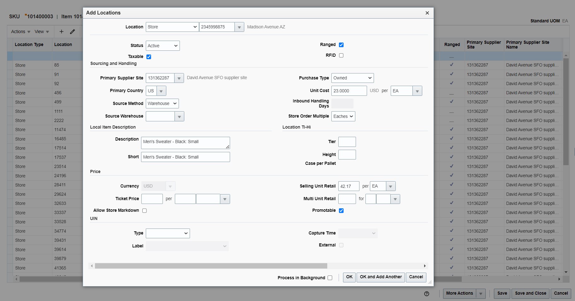Click the Short description field
This screenshot has height=301, width=575.
click(186, 157)
